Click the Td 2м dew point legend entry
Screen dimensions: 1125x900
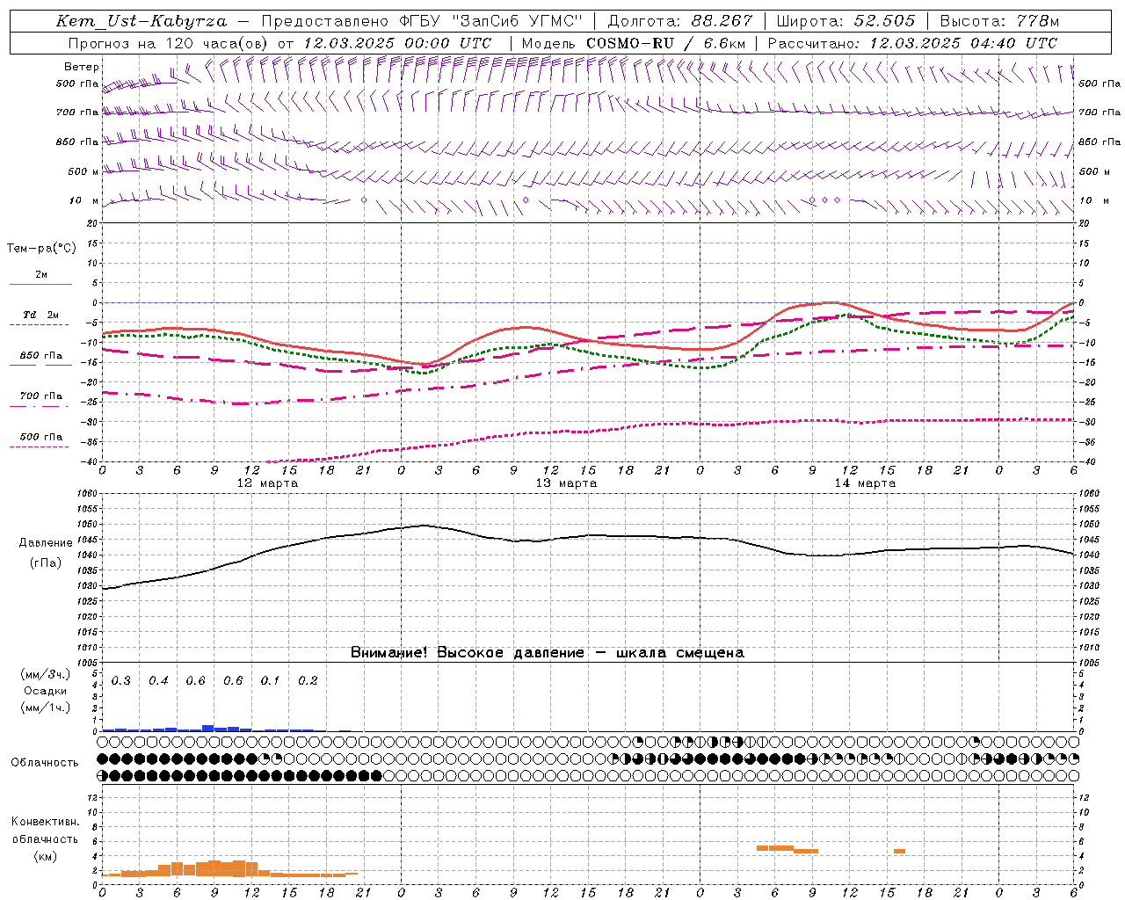pos(40,315)
